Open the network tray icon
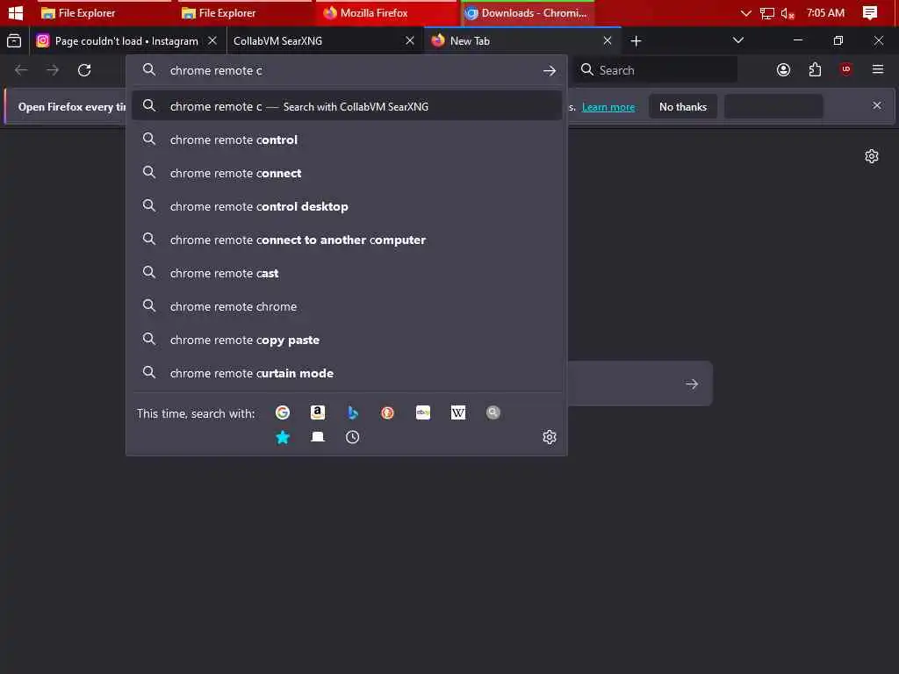Image resolution: width=899 pixels, height=674 pixels. [x=766, y=13]
